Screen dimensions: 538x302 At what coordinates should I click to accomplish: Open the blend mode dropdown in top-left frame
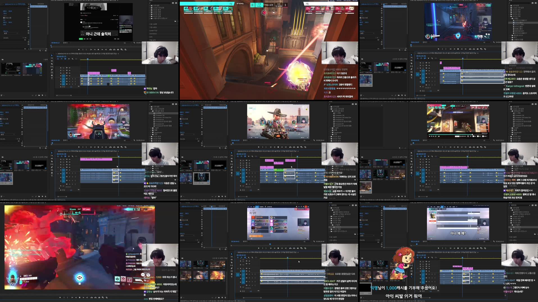[11, 33]
